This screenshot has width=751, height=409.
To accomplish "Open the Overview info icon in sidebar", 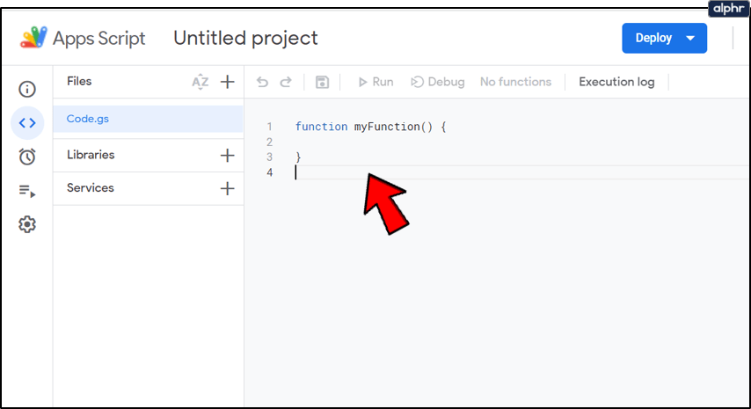I will tap(27, 89).
